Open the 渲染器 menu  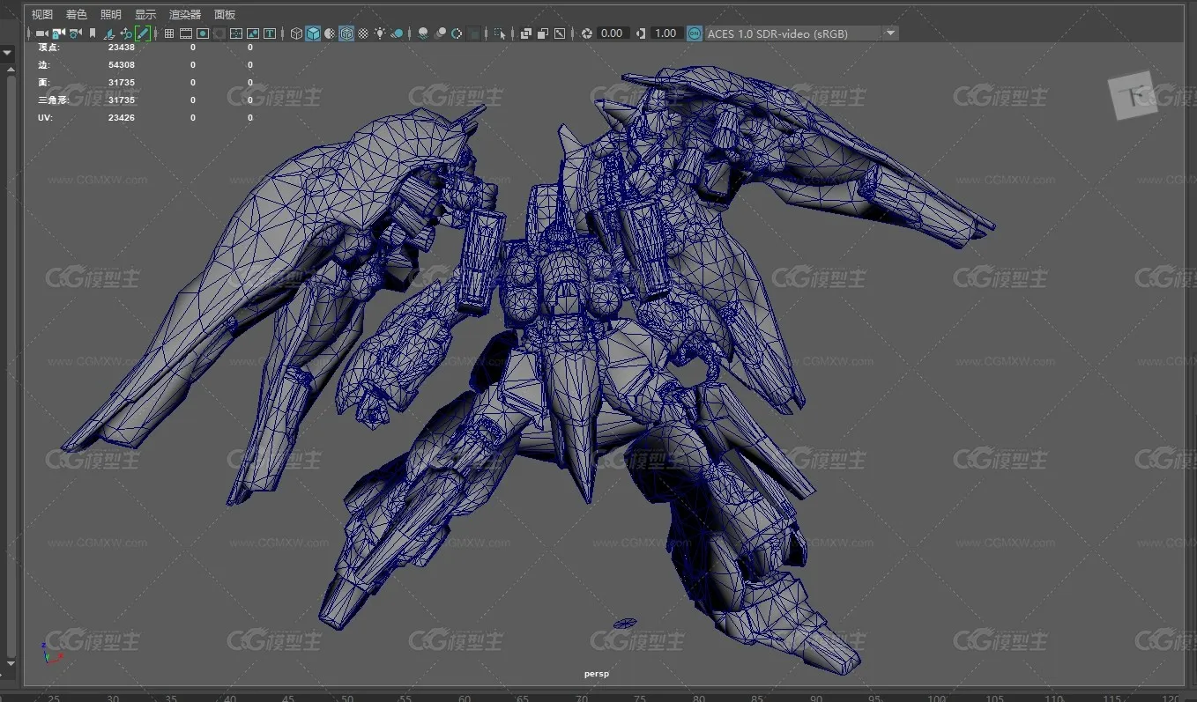pos(185,15)
